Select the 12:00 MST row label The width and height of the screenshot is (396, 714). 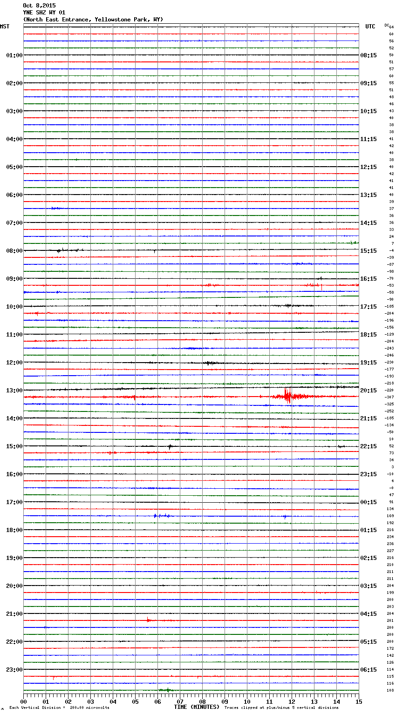click(14, 363)
